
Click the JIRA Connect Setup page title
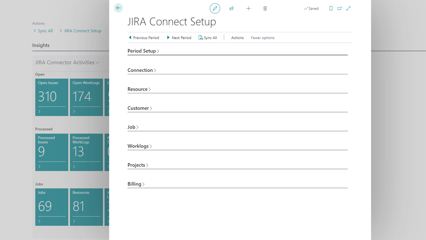pos(172,22)
